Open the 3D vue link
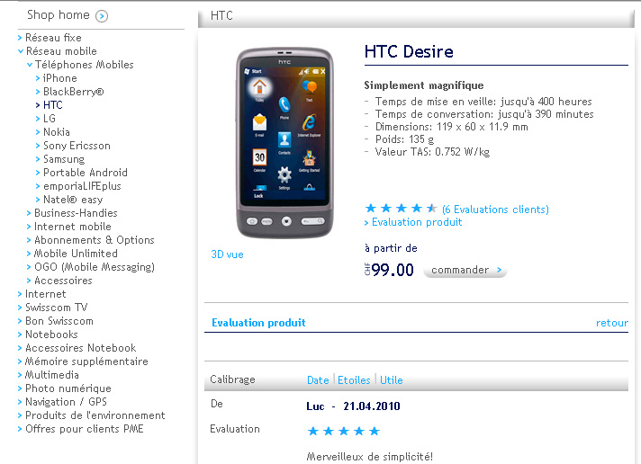 (x=227, y=254)
